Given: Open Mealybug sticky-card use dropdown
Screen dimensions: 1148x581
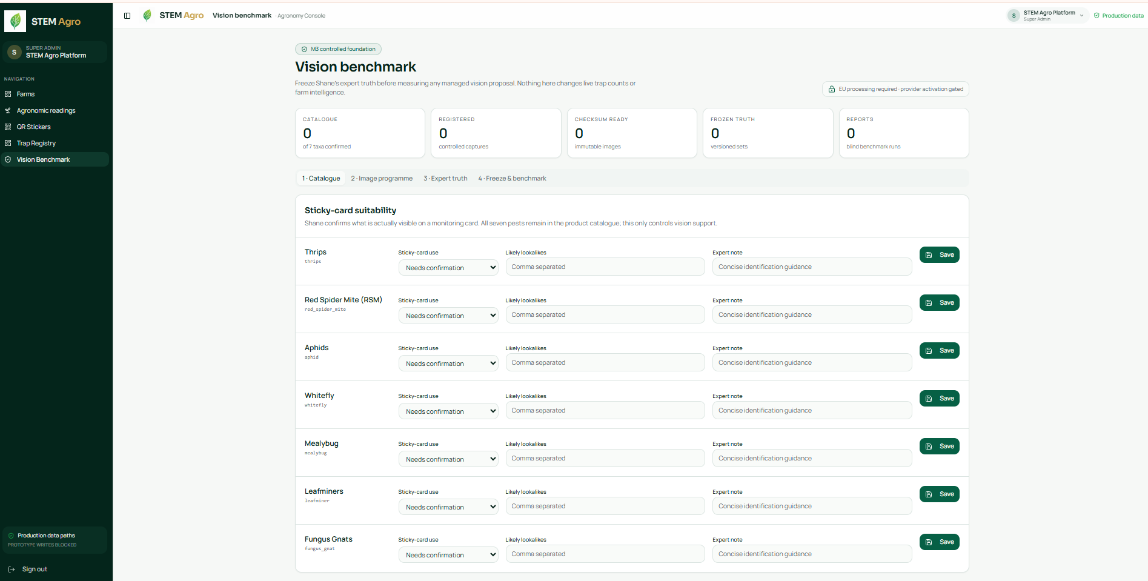Looking at the screenshot, I should click(x=448, y=459).
